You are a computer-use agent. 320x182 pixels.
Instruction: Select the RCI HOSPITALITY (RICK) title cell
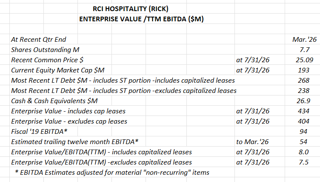pyautogui.click(x=131, y=9)
